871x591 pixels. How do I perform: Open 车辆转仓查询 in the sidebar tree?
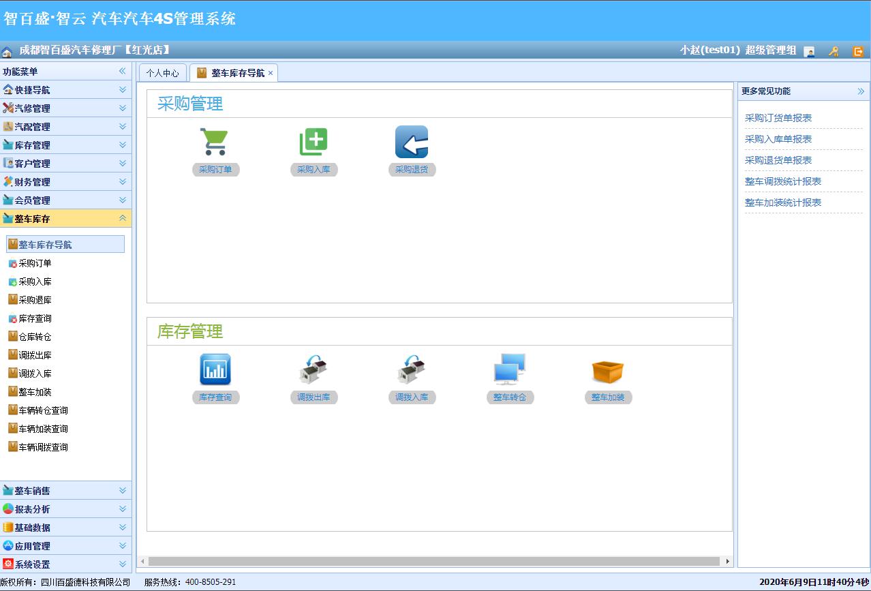pyautogui.click(x=43, y=410)
